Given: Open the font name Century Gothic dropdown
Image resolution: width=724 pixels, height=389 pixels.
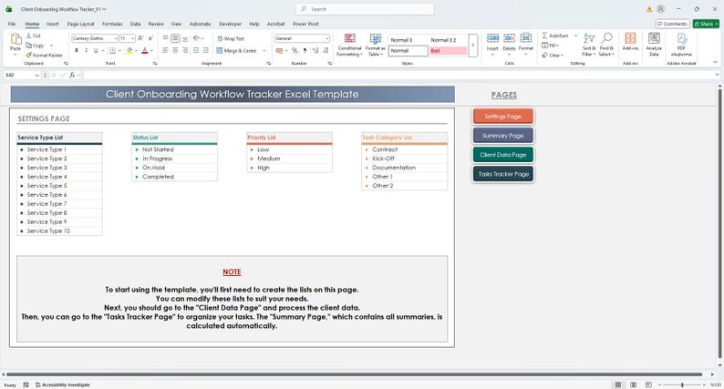Looking at the screenshot, I should tap(116, 39).
